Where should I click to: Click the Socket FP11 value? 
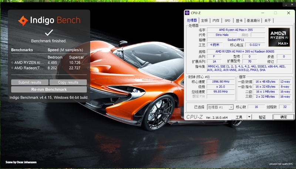(236, 40)
